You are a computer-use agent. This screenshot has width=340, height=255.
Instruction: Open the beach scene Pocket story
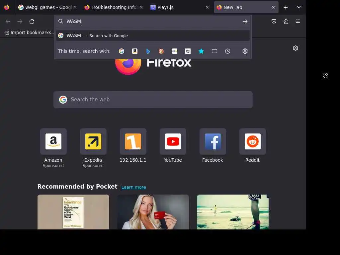coord(233,212)
